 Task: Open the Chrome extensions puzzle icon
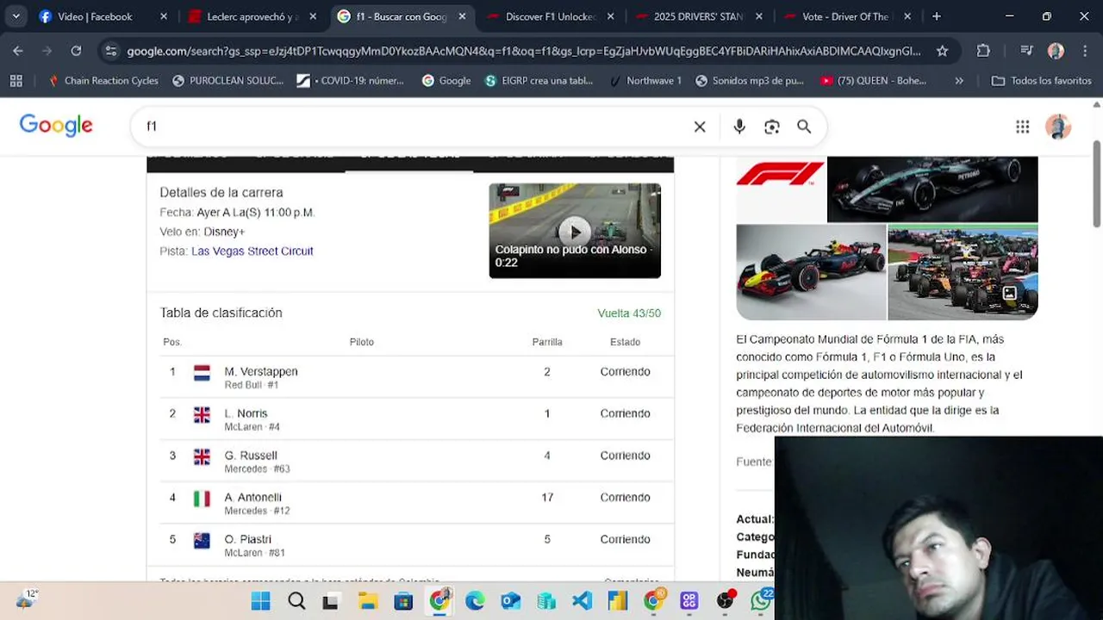(983, 51)
